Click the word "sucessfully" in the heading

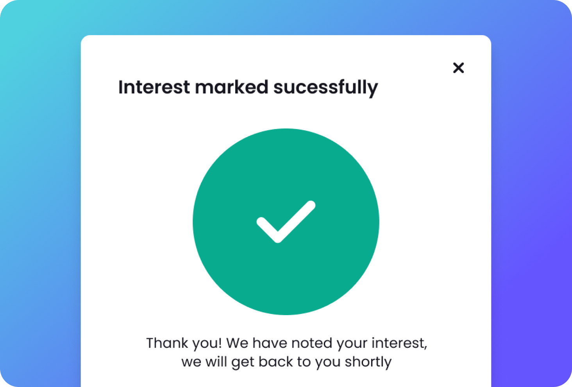[x=325, y=87]
